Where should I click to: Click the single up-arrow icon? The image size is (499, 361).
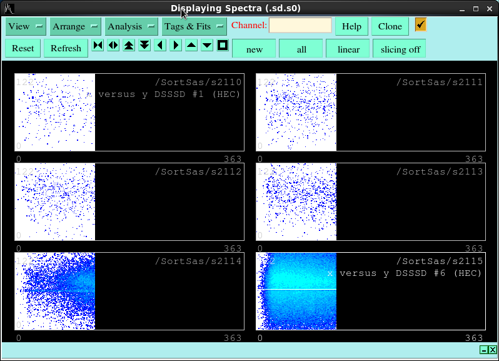point(191,45)
